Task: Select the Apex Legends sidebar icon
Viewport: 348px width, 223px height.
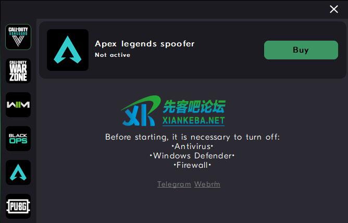Action: pyautogui.click(x=18, y=172)
